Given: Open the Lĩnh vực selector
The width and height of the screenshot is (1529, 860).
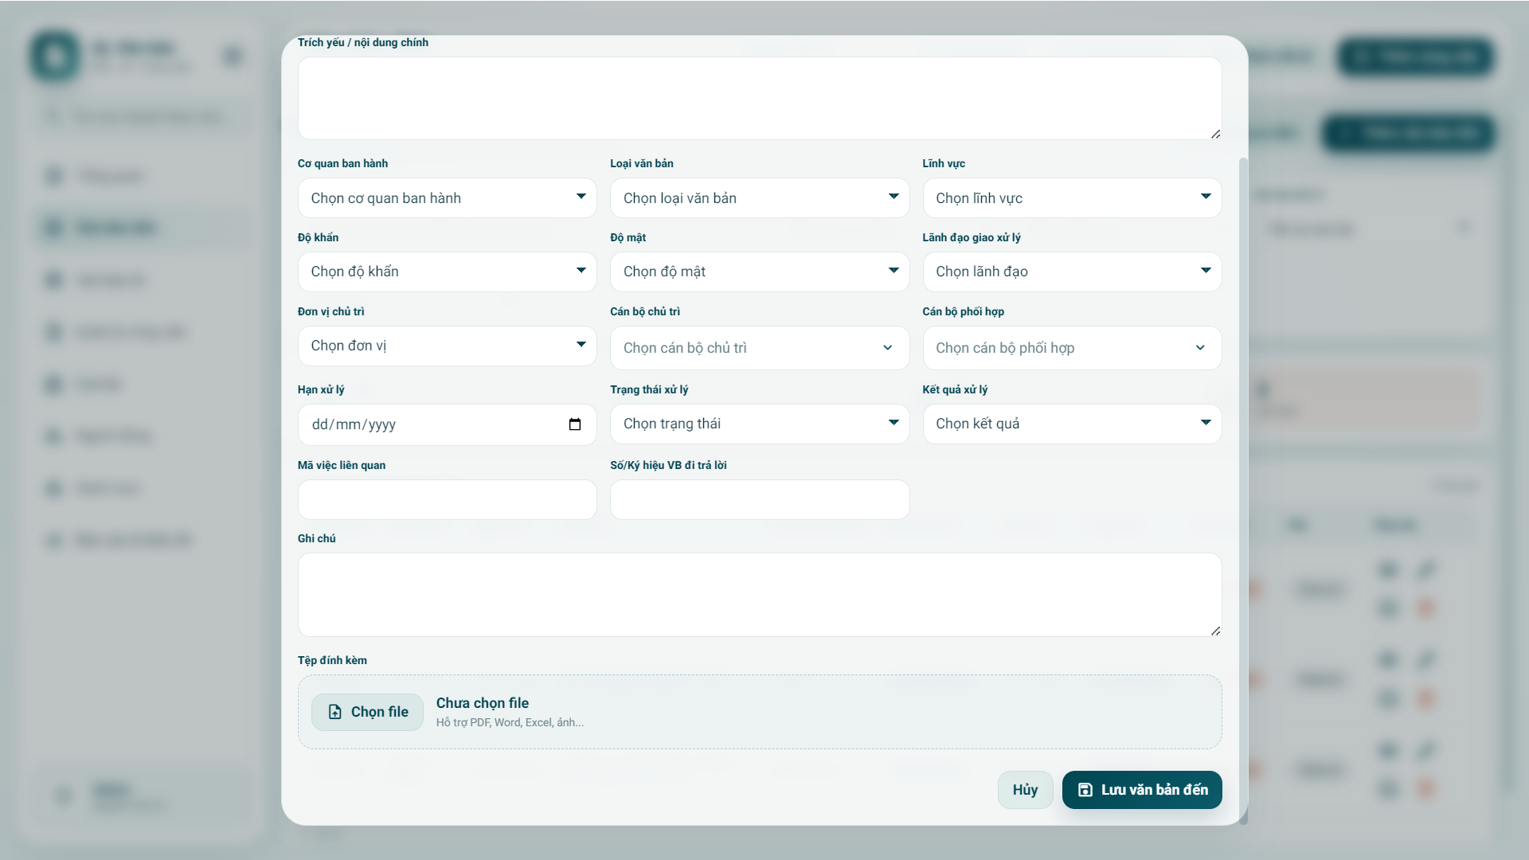Looking at the screenshot, I should (1071, 197).
